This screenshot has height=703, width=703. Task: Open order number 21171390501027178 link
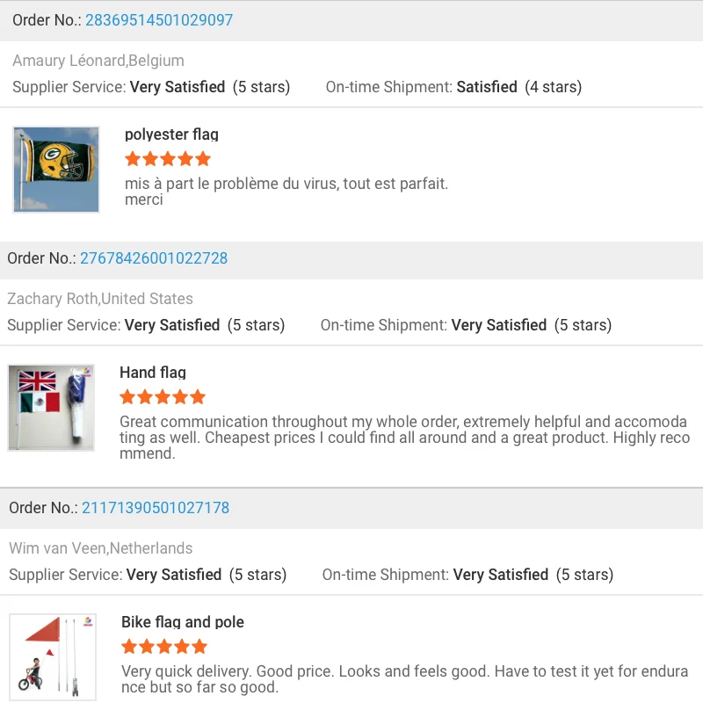(x=156, y=508)
